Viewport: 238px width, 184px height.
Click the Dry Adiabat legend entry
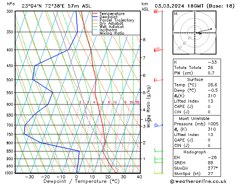(108, 23)
